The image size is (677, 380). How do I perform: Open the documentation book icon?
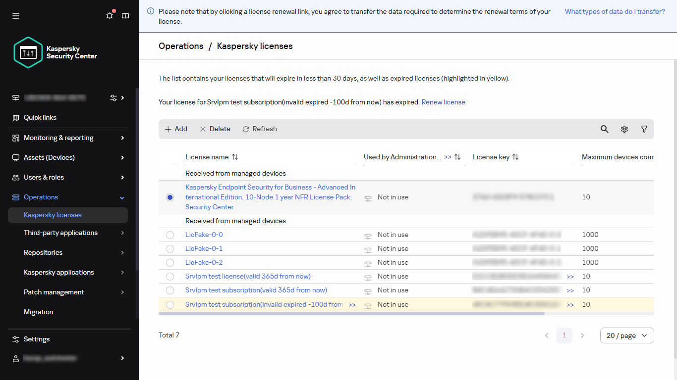[125, 16]
